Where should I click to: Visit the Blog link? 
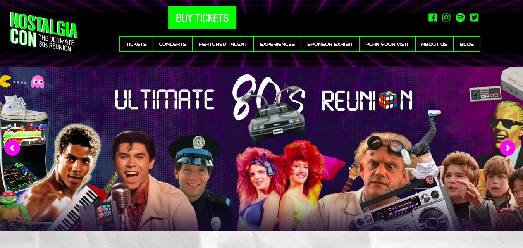click(467, 44)
